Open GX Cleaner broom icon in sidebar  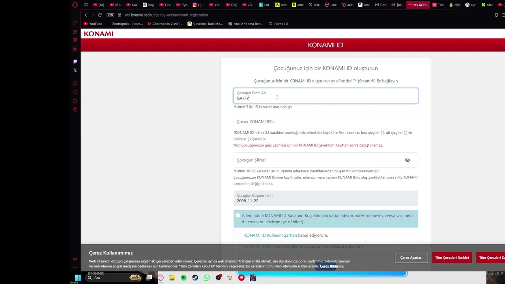point(75,32)
